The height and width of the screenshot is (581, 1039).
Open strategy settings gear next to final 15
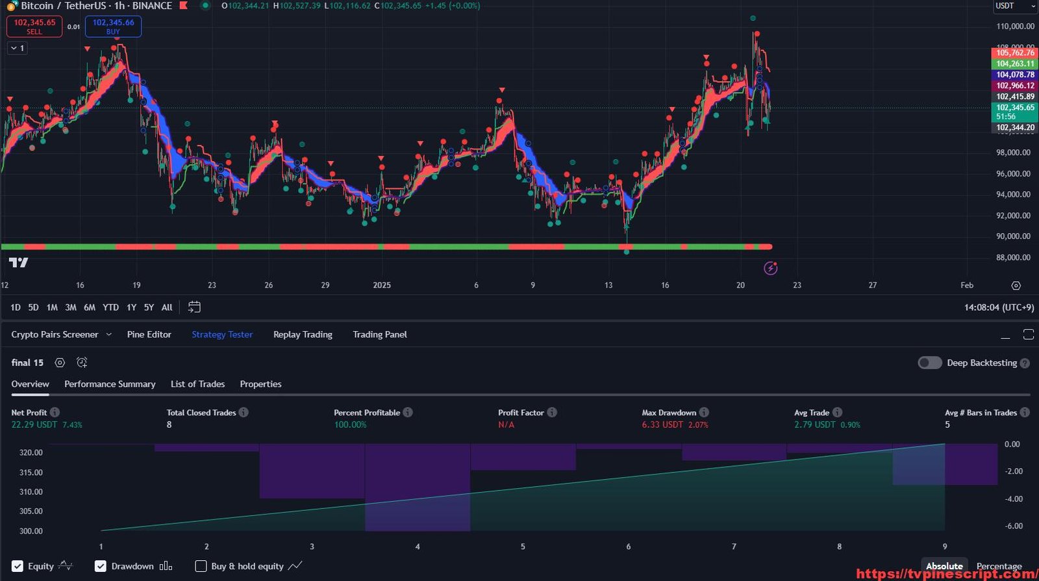pos(60,363)
